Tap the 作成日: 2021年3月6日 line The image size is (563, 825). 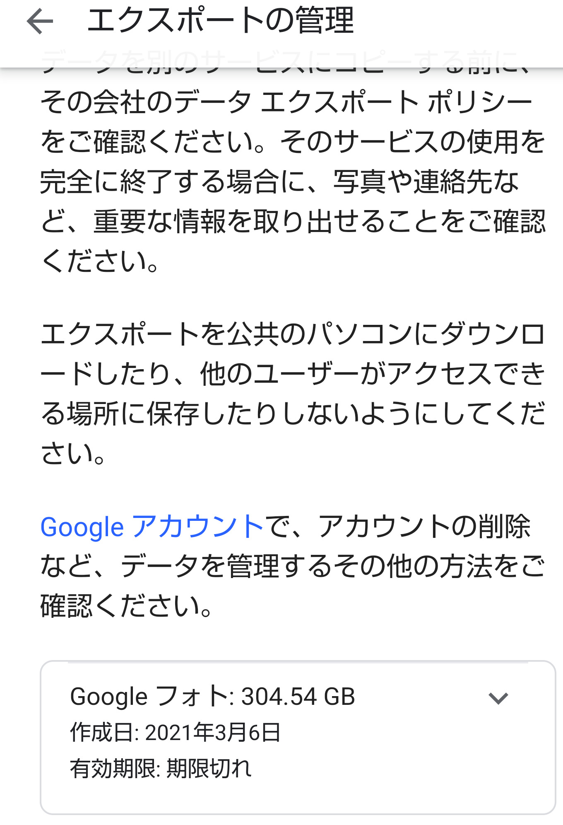pyautogui.click(x=176, y=733)
